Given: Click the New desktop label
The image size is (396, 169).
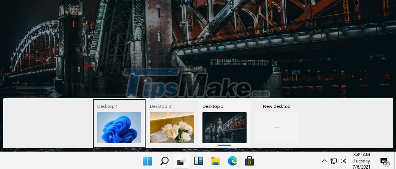Looking at the screenshot, I should coord(276,106).
